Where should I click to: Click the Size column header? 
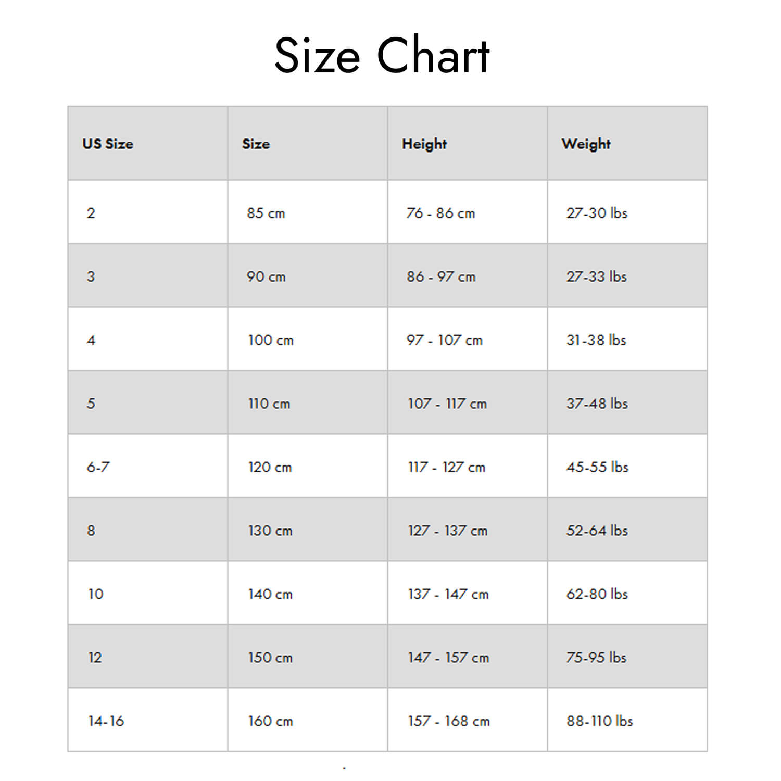tap(308, 144)
